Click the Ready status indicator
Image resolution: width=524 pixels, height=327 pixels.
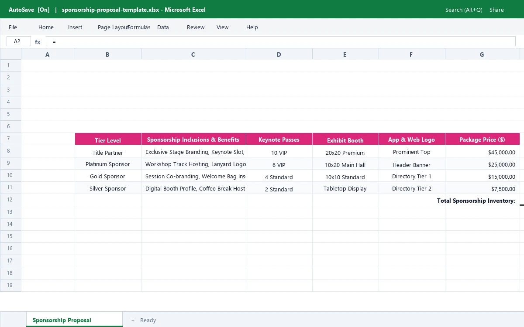(148, 320)
